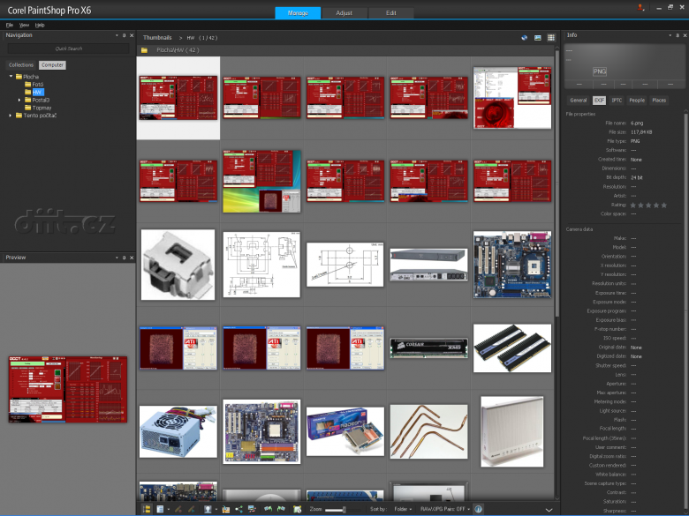The width and height of the screenshot is (689, 516).
Task: Open the info icon in bottom toolbar
Action: tap(478, 509)
